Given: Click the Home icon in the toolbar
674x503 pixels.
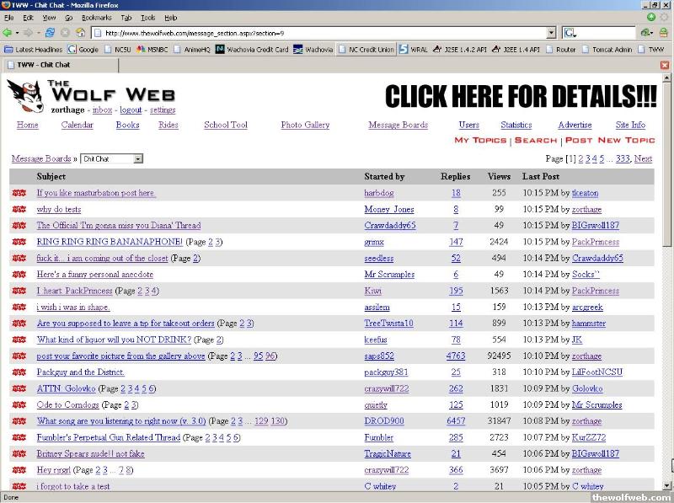Looking at the screenshot, I should click(x=81, y=33).
